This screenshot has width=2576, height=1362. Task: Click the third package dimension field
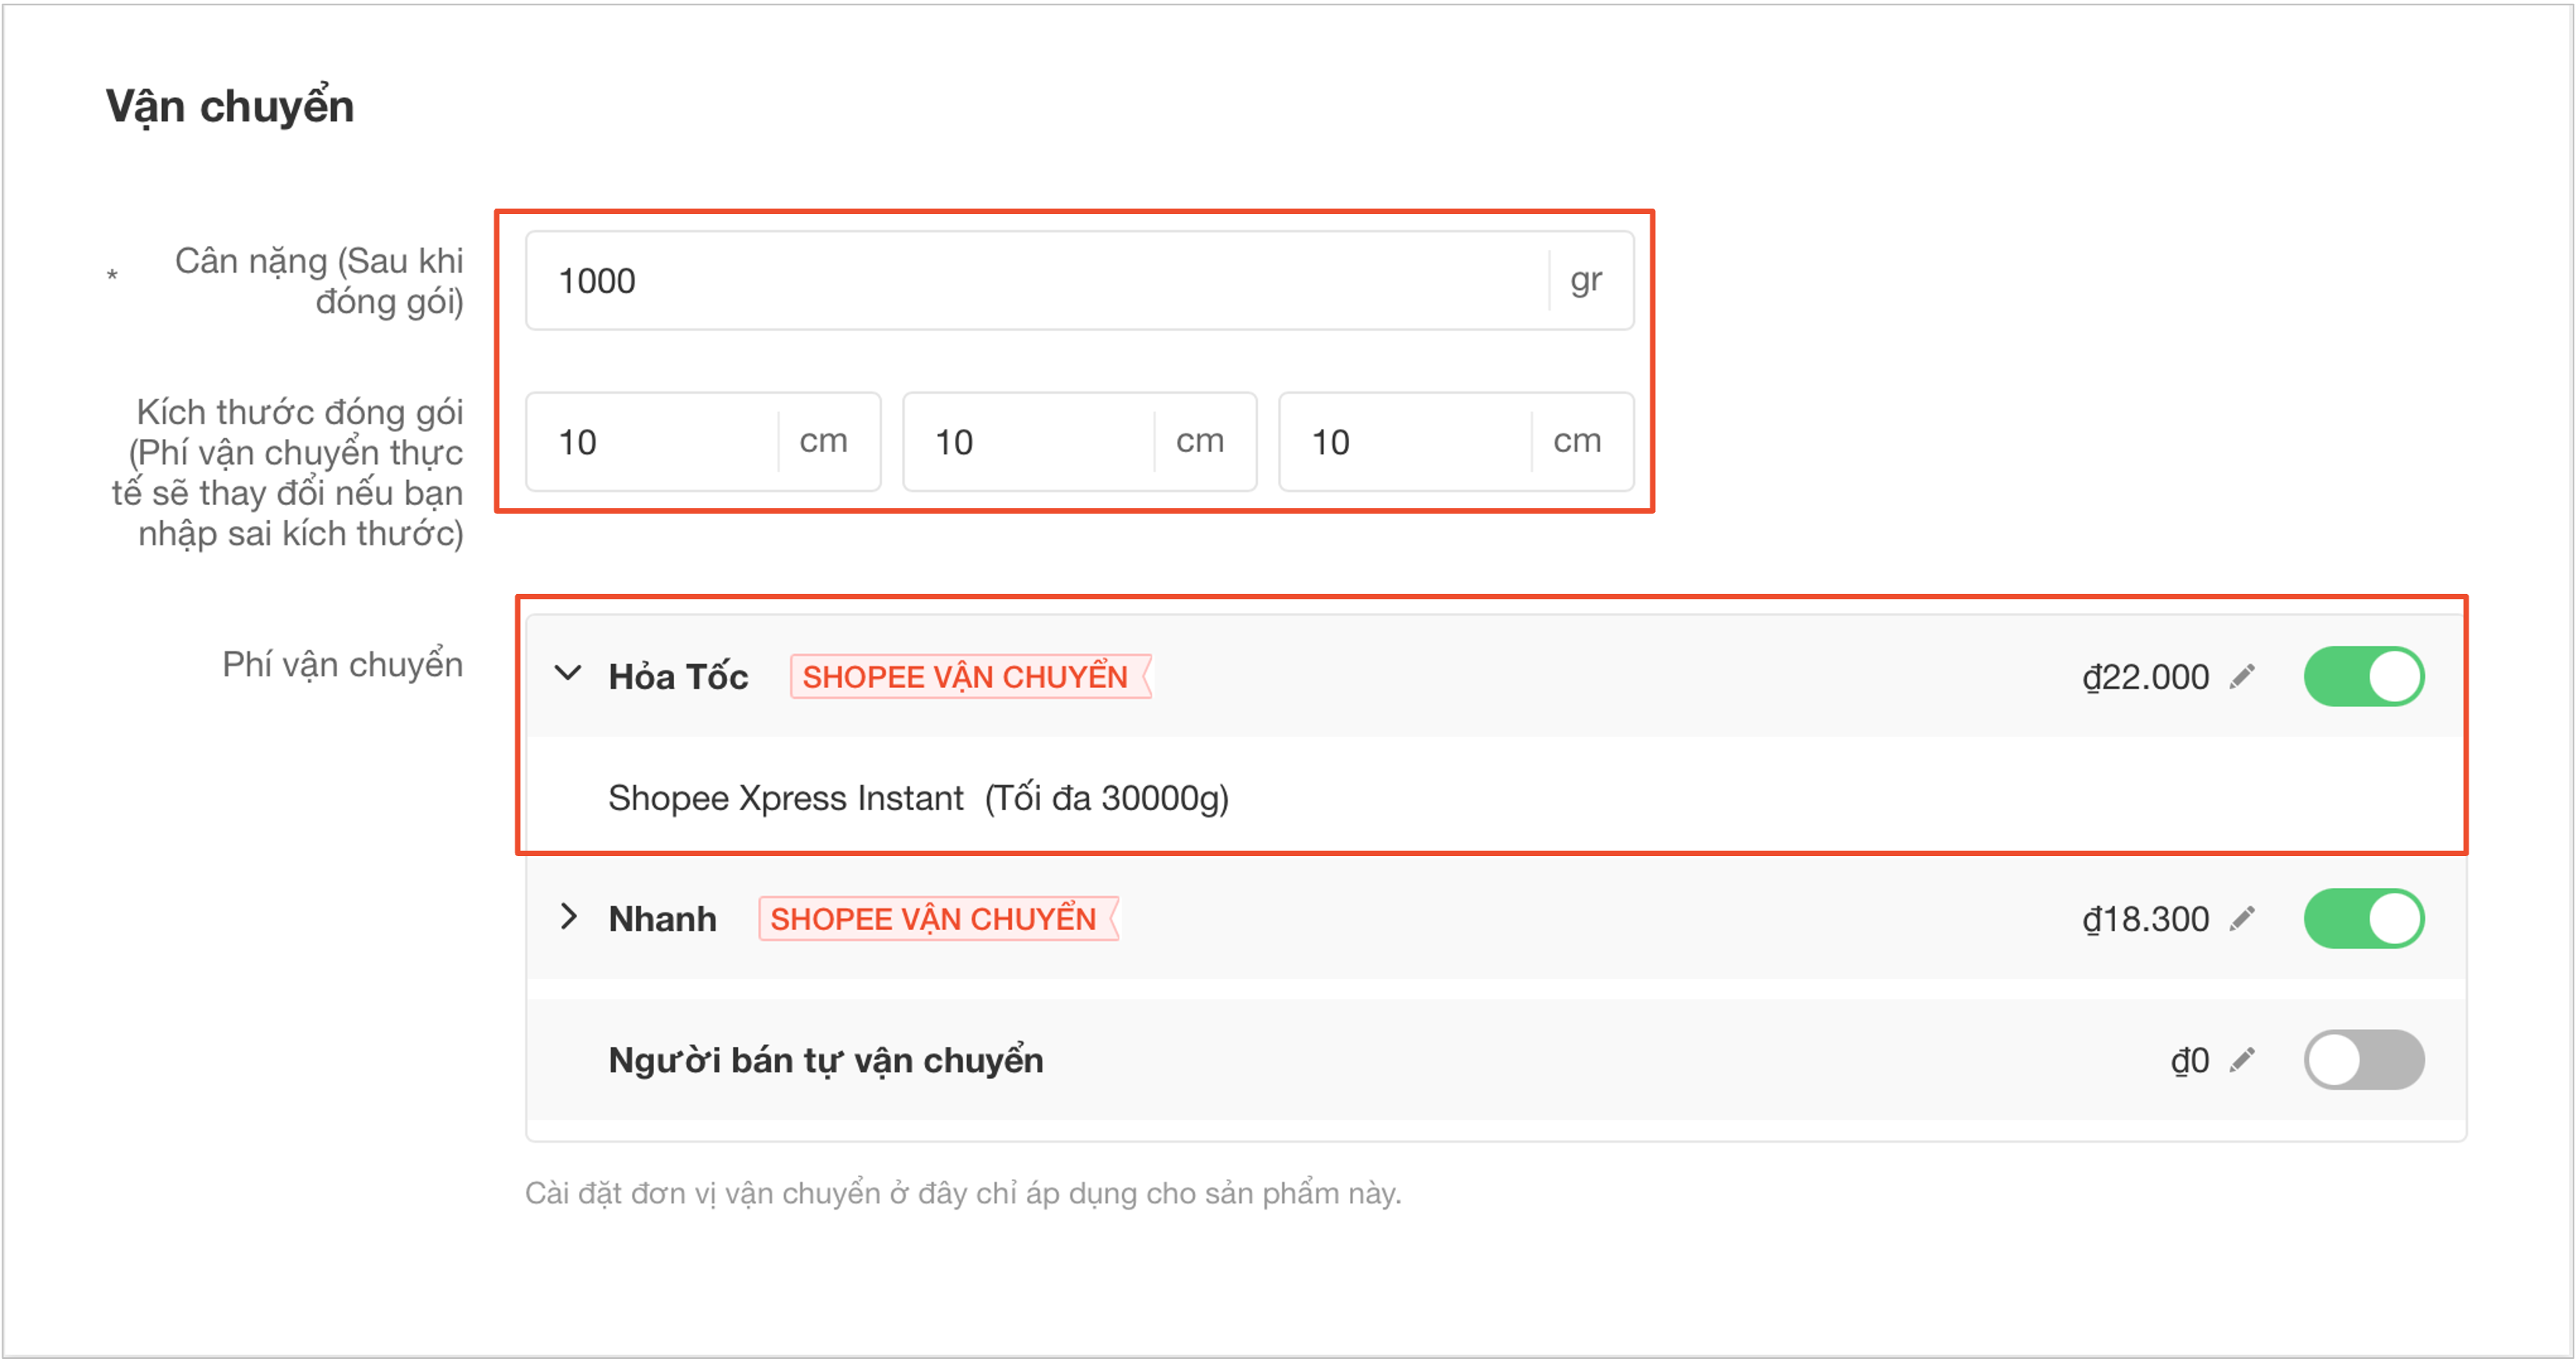1456,442
